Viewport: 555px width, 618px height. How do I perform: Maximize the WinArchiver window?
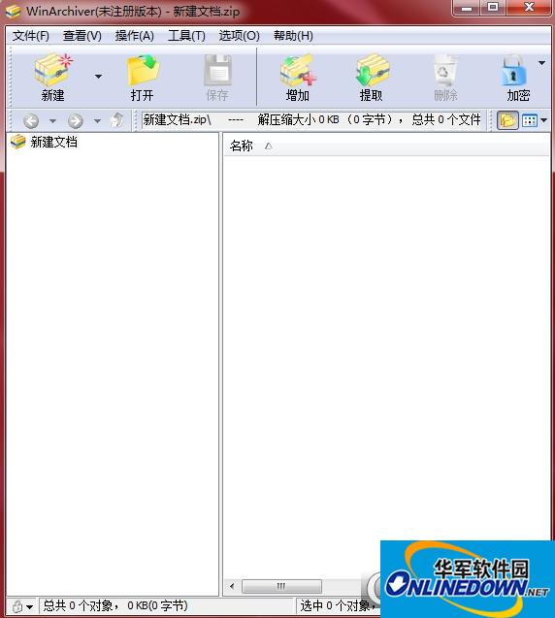(493, 8)
